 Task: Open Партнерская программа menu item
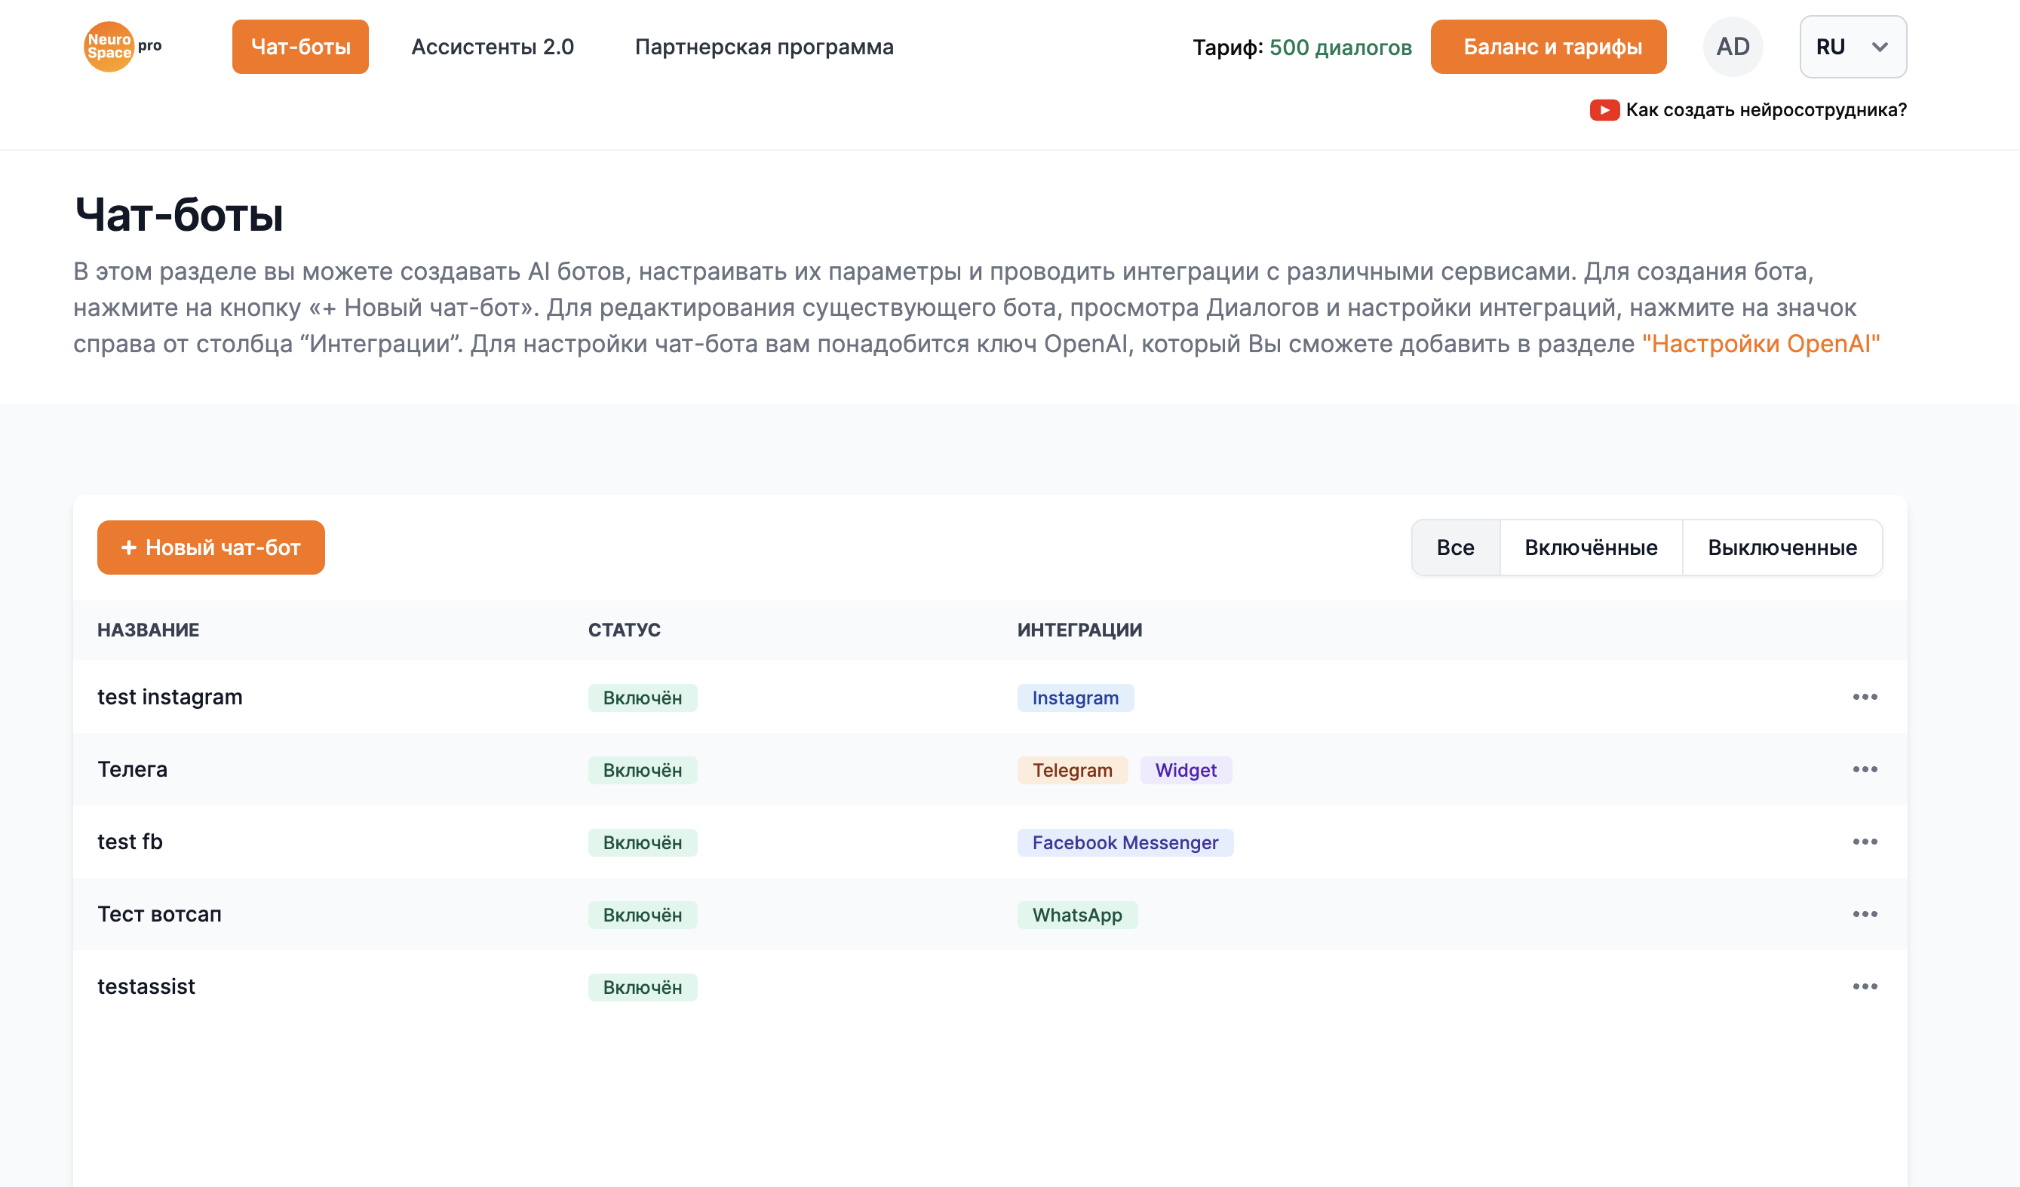(x=764, y=47)
